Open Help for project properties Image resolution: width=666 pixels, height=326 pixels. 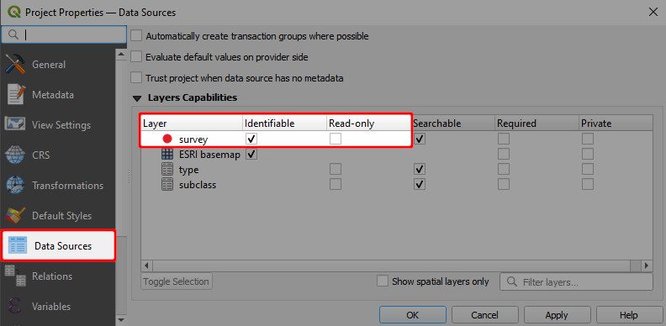coord(629,315)
